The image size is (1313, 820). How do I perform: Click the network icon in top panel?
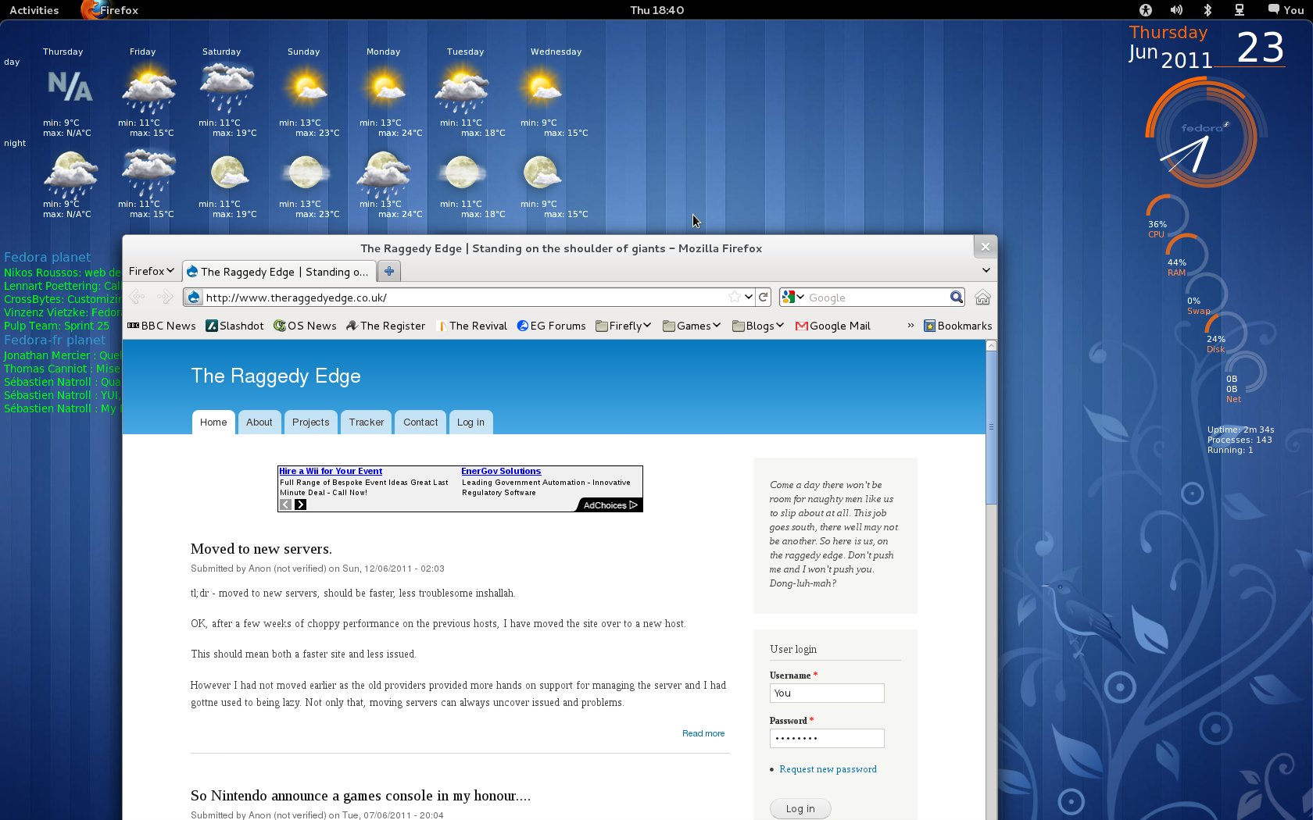[1239, 10]
